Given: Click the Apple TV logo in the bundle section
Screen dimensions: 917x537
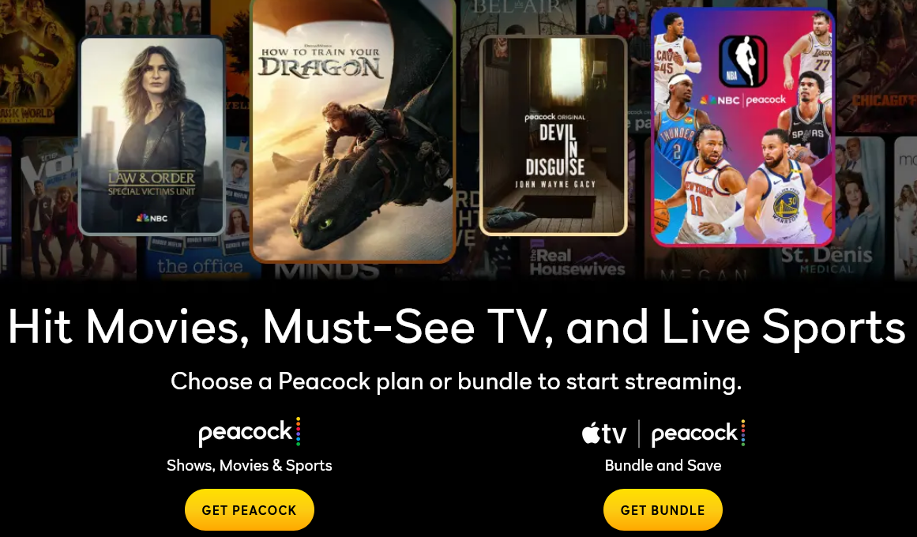Looking at the screenshot, I should [x=604, y=434].
